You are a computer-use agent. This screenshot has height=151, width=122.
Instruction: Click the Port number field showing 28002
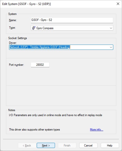40,65
